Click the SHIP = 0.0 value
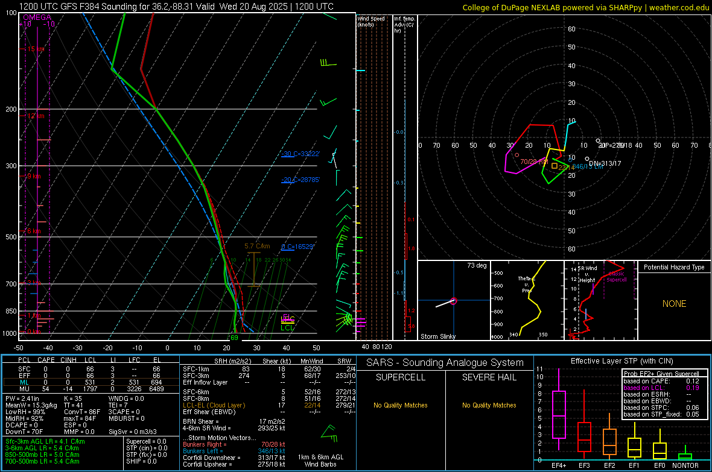This screenshot has height=472, width=712. pyautogui.click(x=141, y=461)
